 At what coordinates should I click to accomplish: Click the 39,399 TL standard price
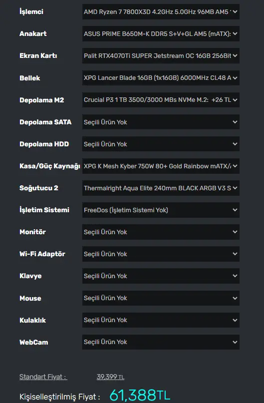click(x=110, y=377)
